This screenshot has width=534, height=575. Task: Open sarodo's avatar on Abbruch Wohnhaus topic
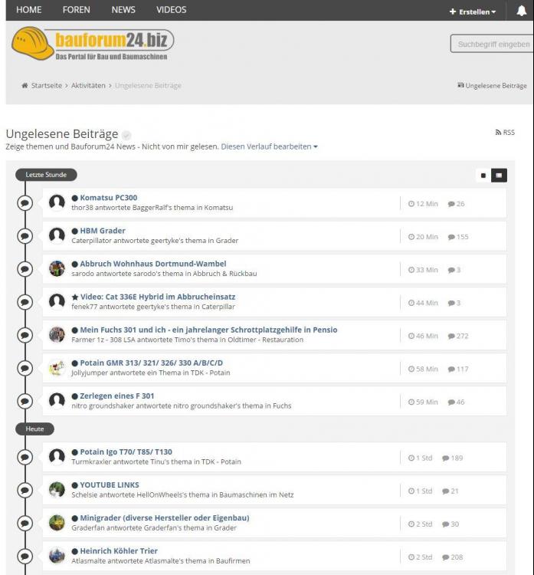pyautogui.click(x=57, y=268)
